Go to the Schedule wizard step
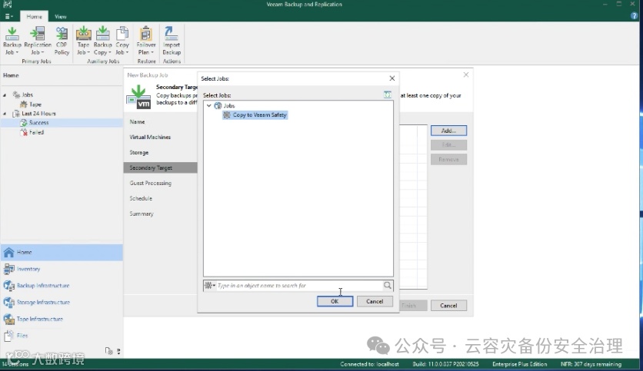 tap(141, 198)
